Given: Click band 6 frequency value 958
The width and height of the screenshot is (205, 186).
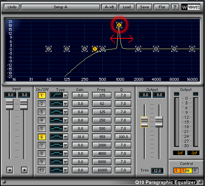Looking at the screenshot, I should click(x=102, y=137).
